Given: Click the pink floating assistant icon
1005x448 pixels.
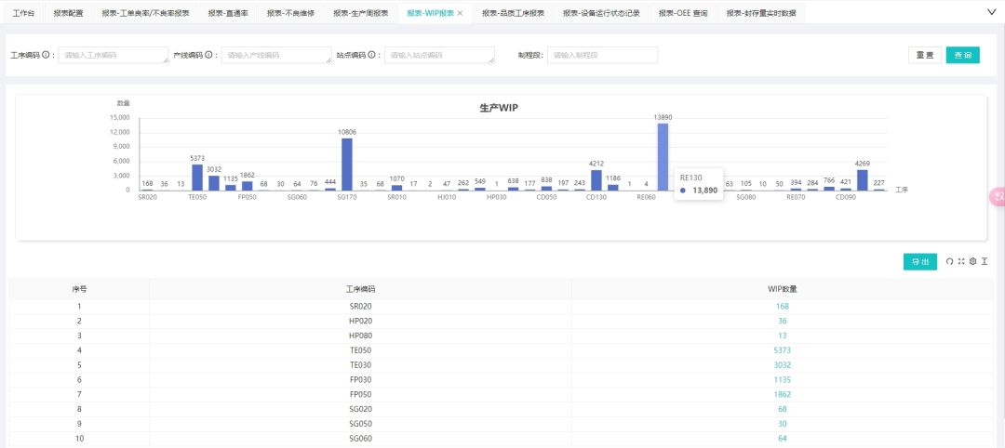Looking at the screenshot, I should click(998, 196).
